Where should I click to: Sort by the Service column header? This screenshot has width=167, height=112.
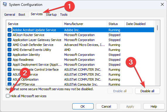point(34,24)
